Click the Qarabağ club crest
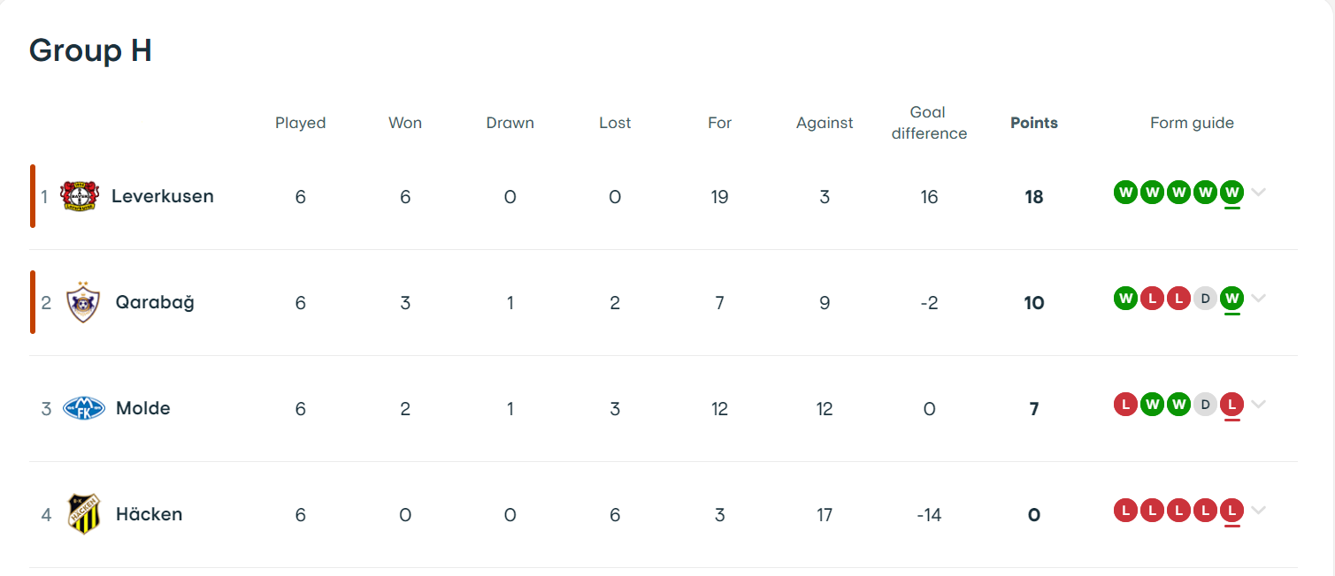Viewport: 1335px width, 576px height. (x=83, y=302)
